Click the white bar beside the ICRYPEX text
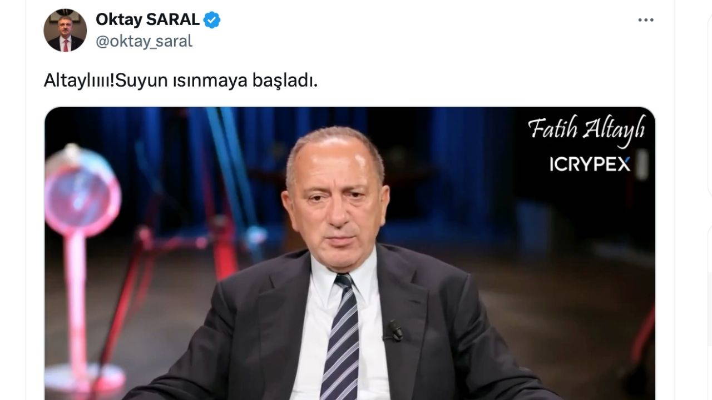Image resolution: width=712 pixels, height=400 pixels. point(641,165)
